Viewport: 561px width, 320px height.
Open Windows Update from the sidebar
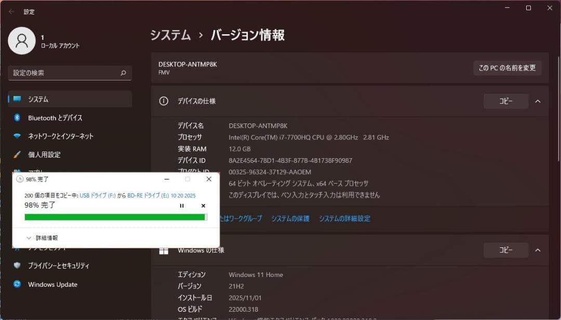coord(52,284)
